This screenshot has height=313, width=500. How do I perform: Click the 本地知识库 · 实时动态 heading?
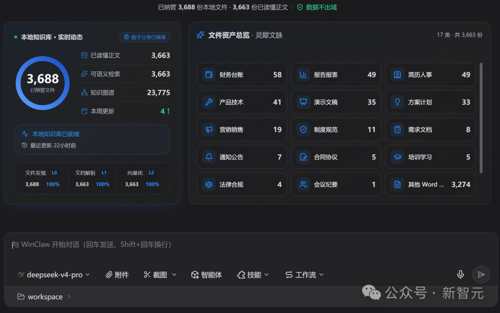point(52,37)
